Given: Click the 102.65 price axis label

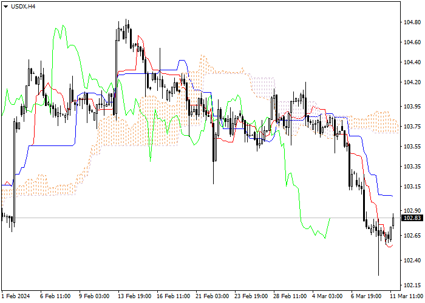Looking at the screenshot, I should (412, 235).
